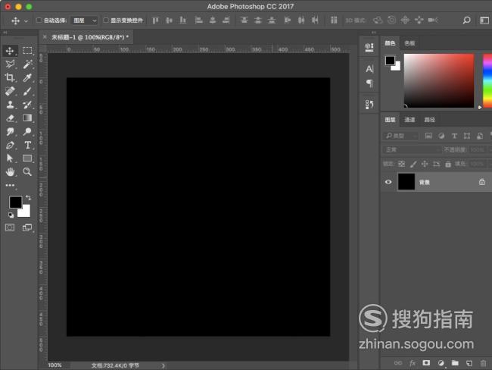Select the Smudge tool
492x370 pixels.
tap(10, 131)
